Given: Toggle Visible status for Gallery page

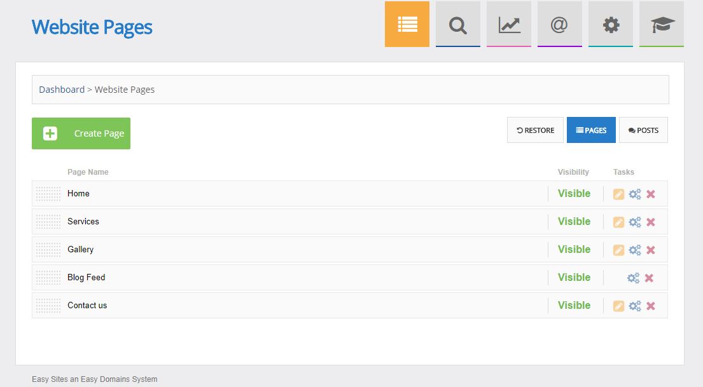Looking at the screenshot, I should pyautogui.click(x=574, y=250).
